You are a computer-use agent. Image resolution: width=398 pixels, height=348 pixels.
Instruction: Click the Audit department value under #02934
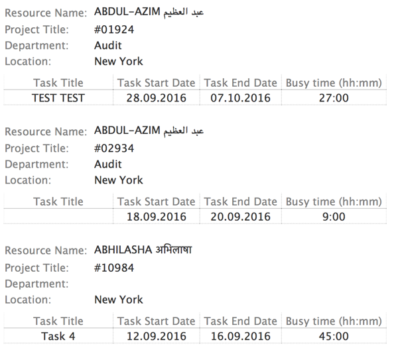(x=108, y=164)
